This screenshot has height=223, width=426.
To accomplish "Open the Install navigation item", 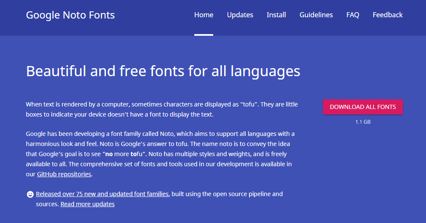I will pos(276,15).
